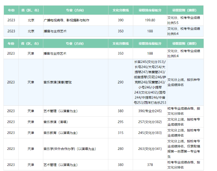The height and width of the screenshot is (171, 217).
Task: Select the 390 culture score cell
Action: point(120,20)
